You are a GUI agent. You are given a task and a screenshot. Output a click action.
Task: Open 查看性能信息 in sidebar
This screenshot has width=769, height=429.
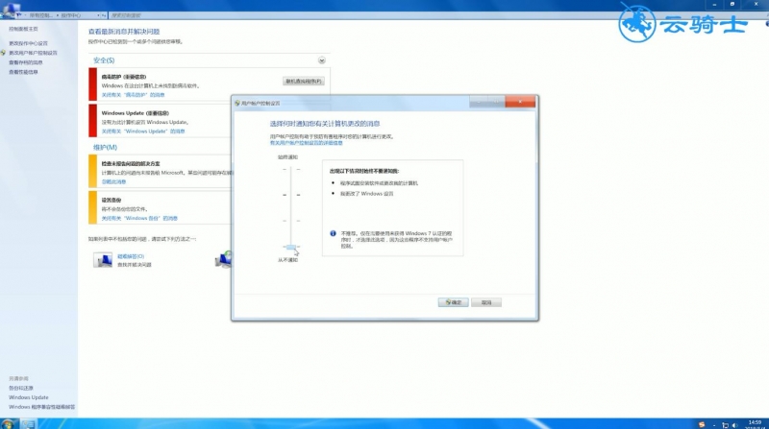(x=23, y=72)
